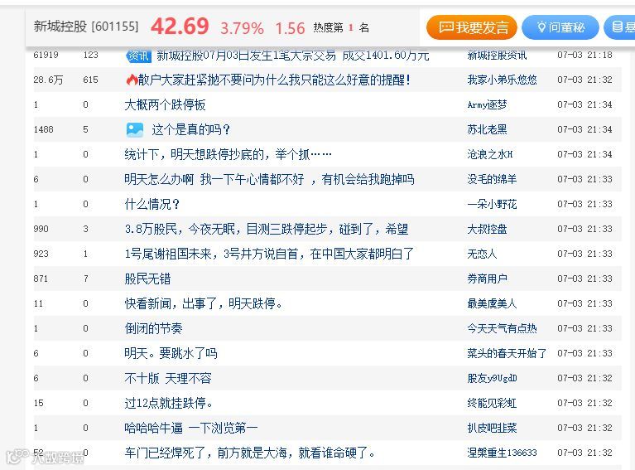Open the post 不十版 天理不容

point(168,378)
